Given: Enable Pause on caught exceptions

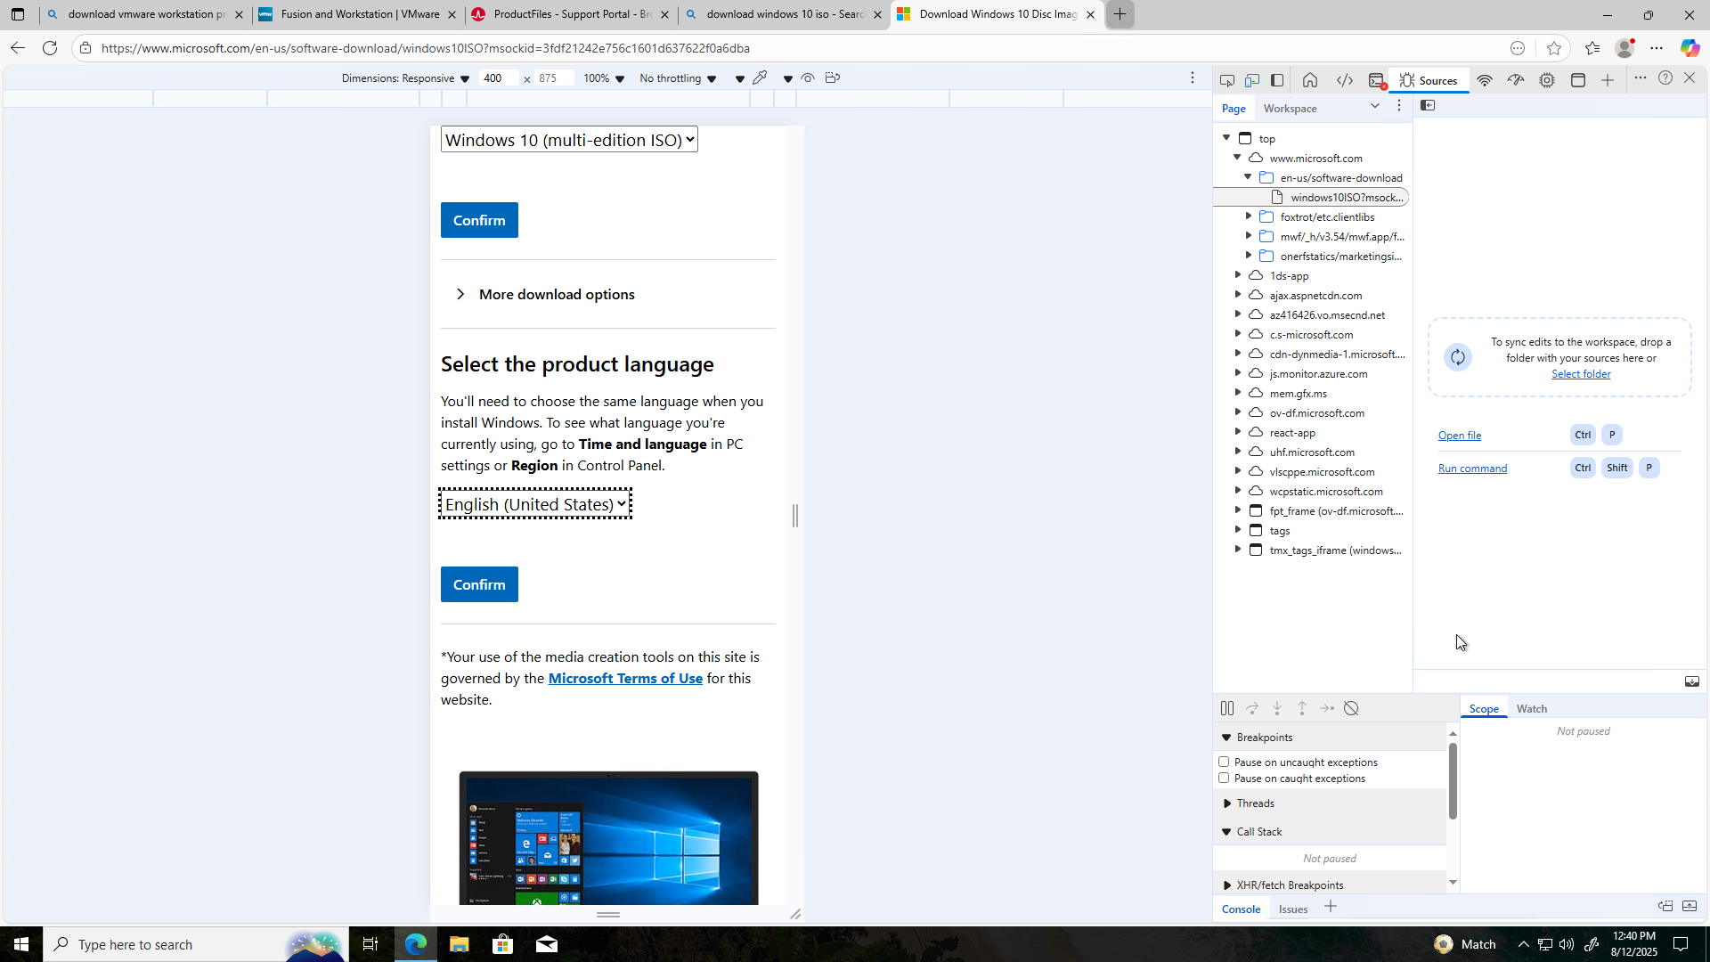Looking at the screenshot, I should click(1224, 779).
